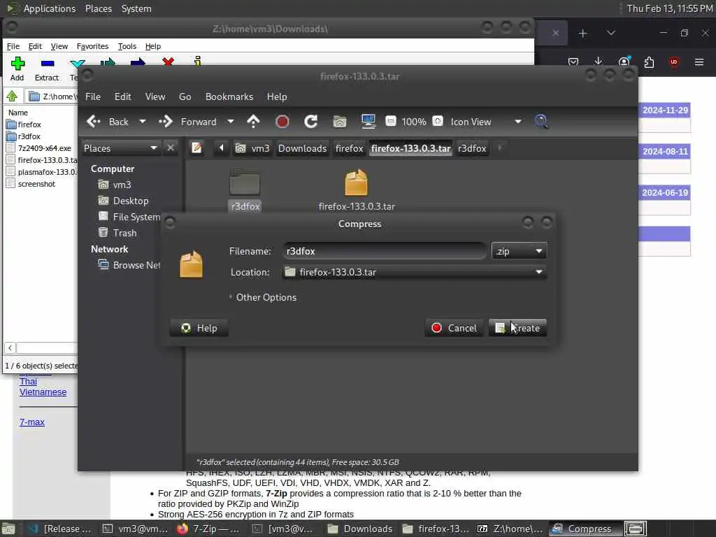This screenshot has width=716, height=537.
Task: Jump to vm3 in the path bar
Action: 252,148
